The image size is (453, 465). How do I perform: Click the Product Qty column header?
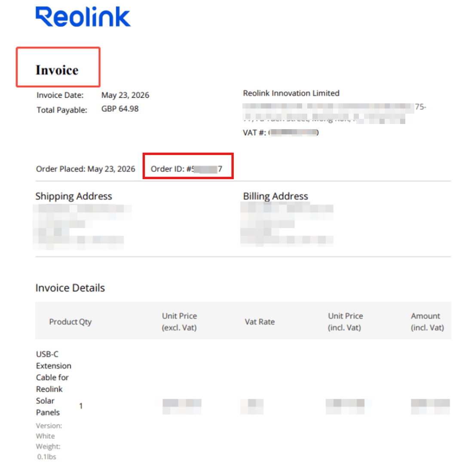70,322
